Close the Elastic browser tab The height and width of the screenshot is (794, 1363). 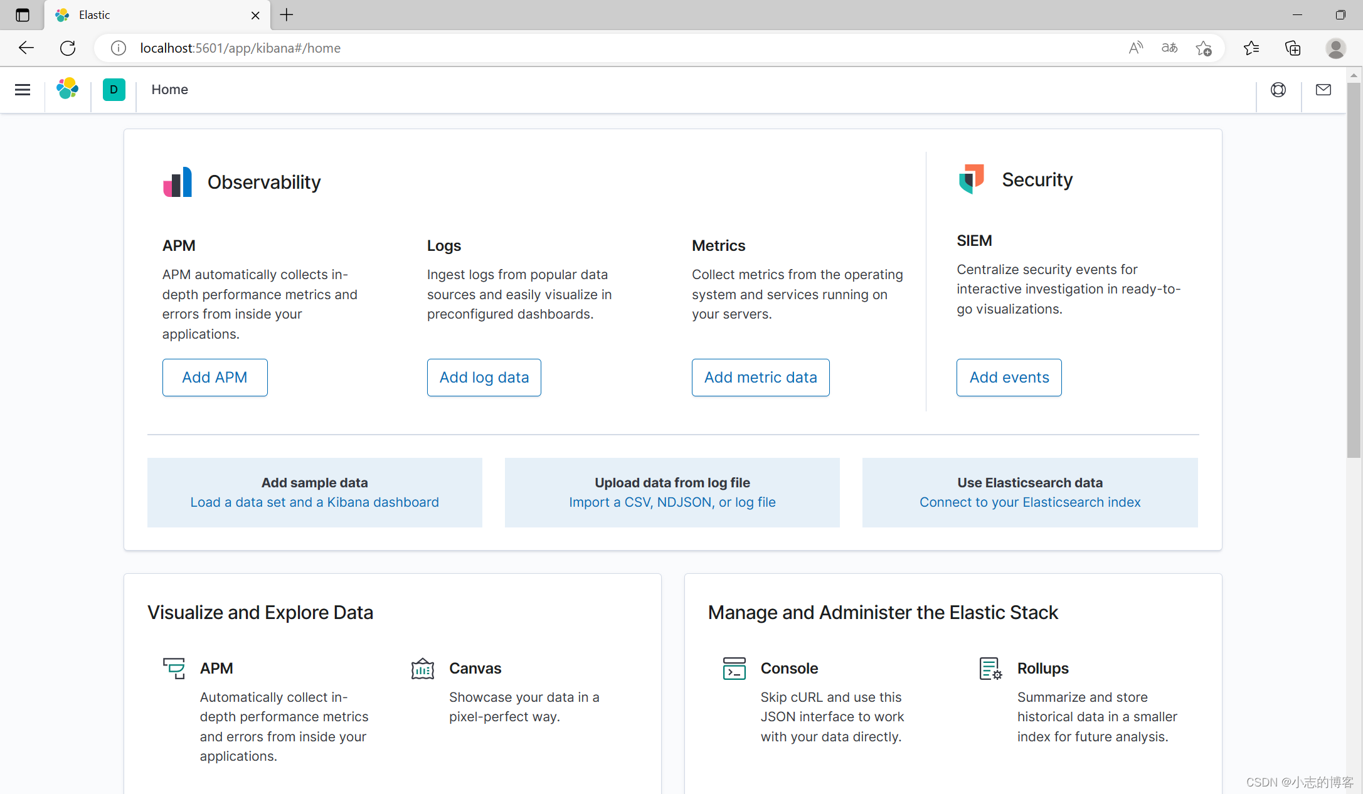255,16
